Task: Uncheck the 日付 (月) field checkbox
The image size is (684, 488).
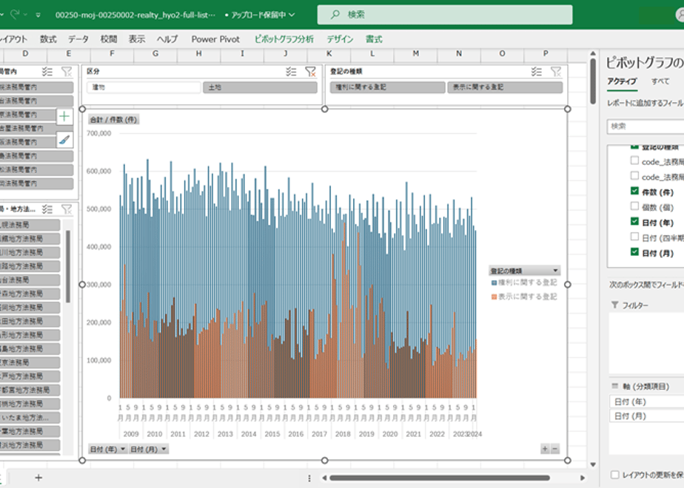Action: pyautogui.click(x=634, y=252)
